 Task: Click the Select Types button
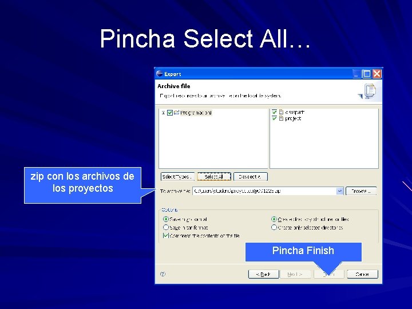177,177
